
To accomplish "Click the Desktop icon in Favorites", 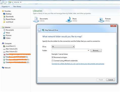I will [x=4, y=14].
